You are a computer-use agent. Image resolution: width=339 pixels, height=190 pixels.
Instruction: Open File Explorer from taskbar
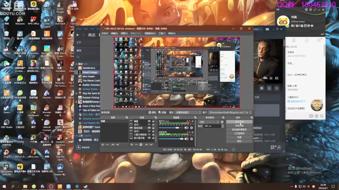tap(25, 187)
